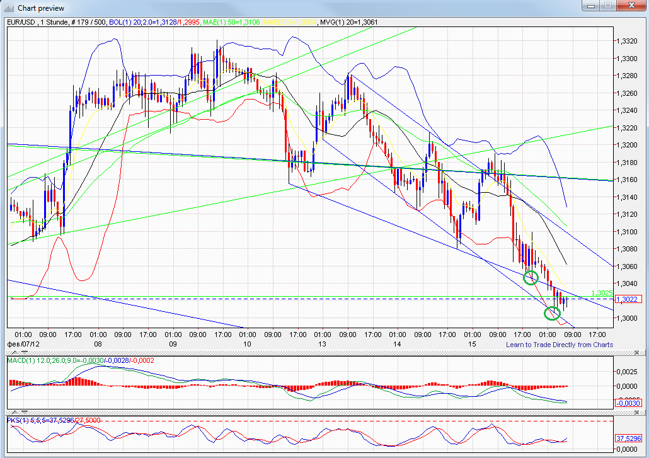Toggle the upper green circle marker
The image size is (649, 458).
(x=531, y=277)
